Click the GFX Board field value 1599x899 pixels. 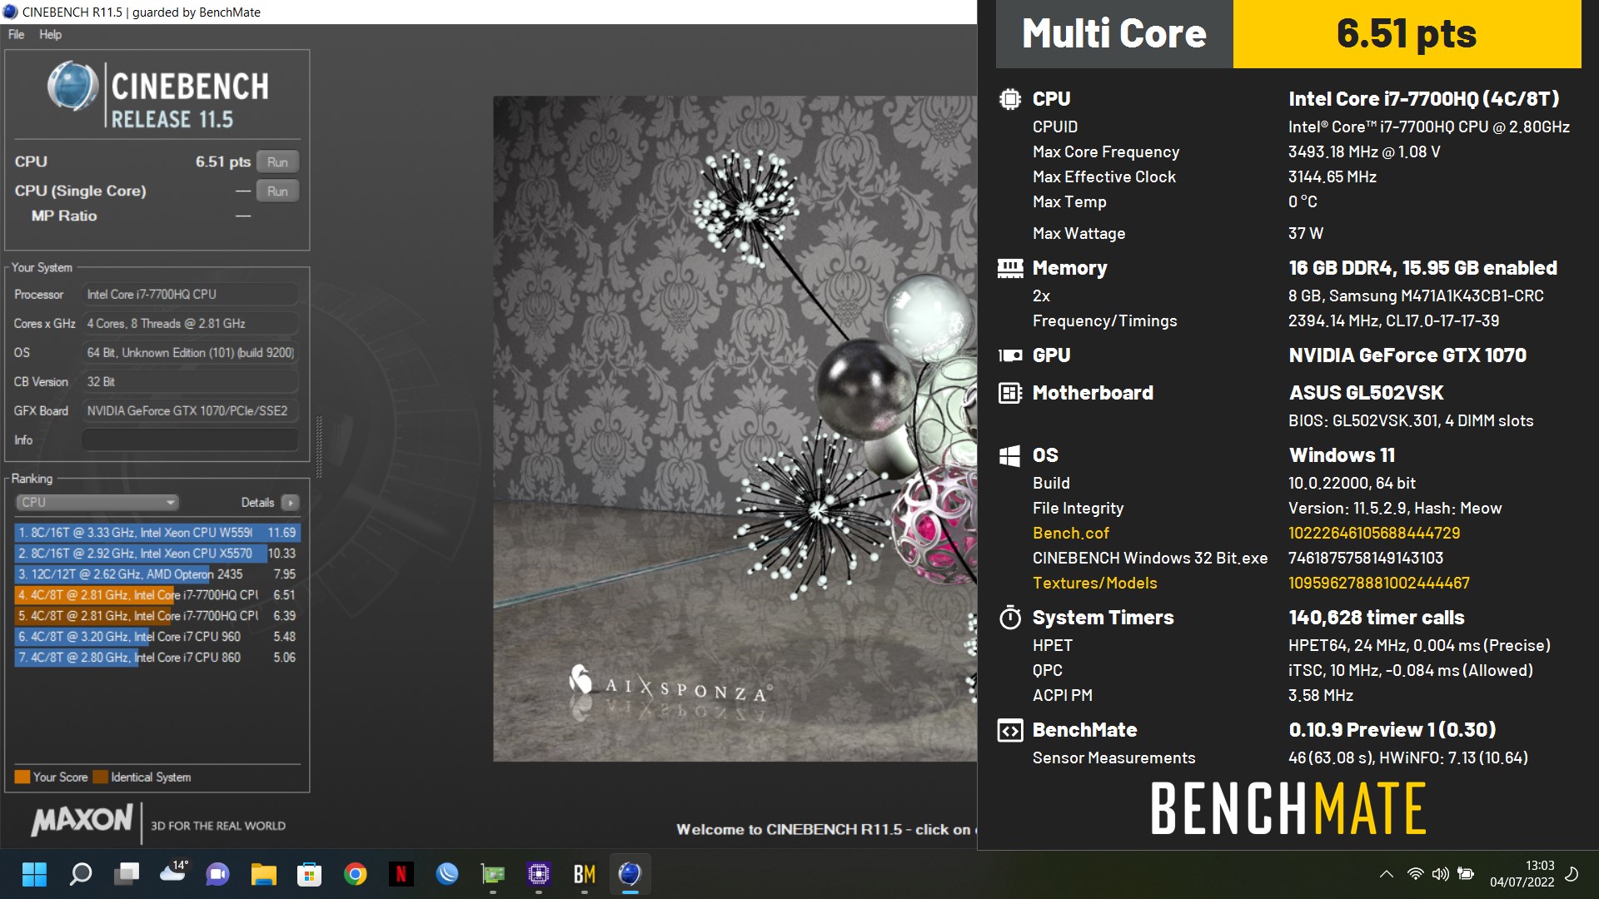click(190, 410)
